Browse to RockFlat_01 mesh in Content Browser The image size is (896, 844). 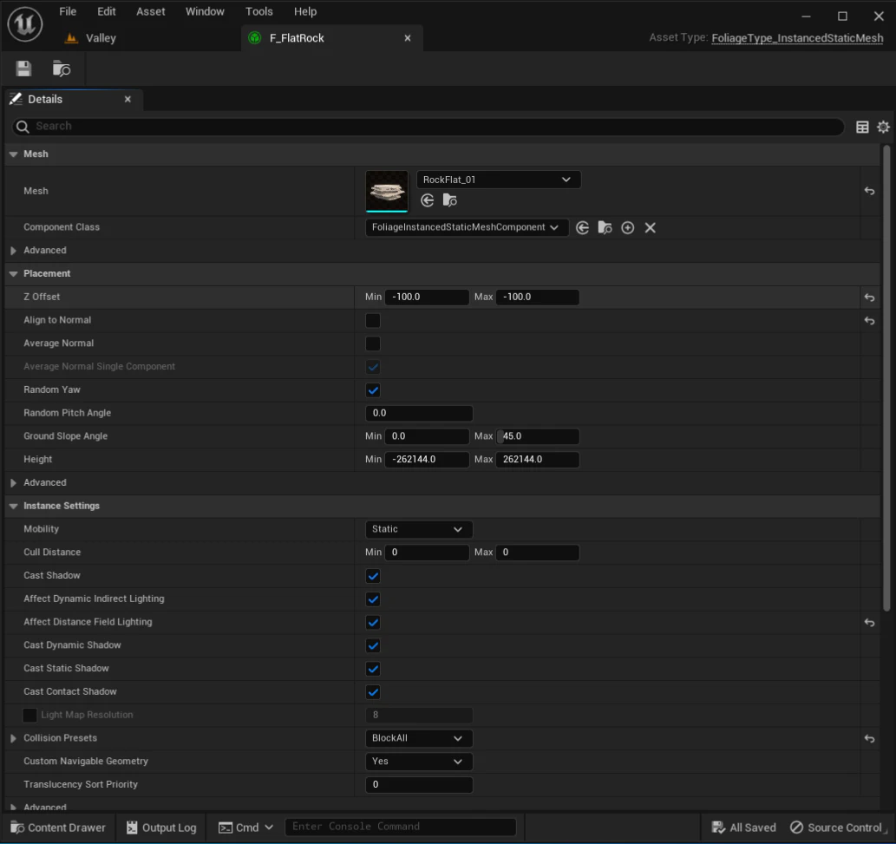pos(449,200)
